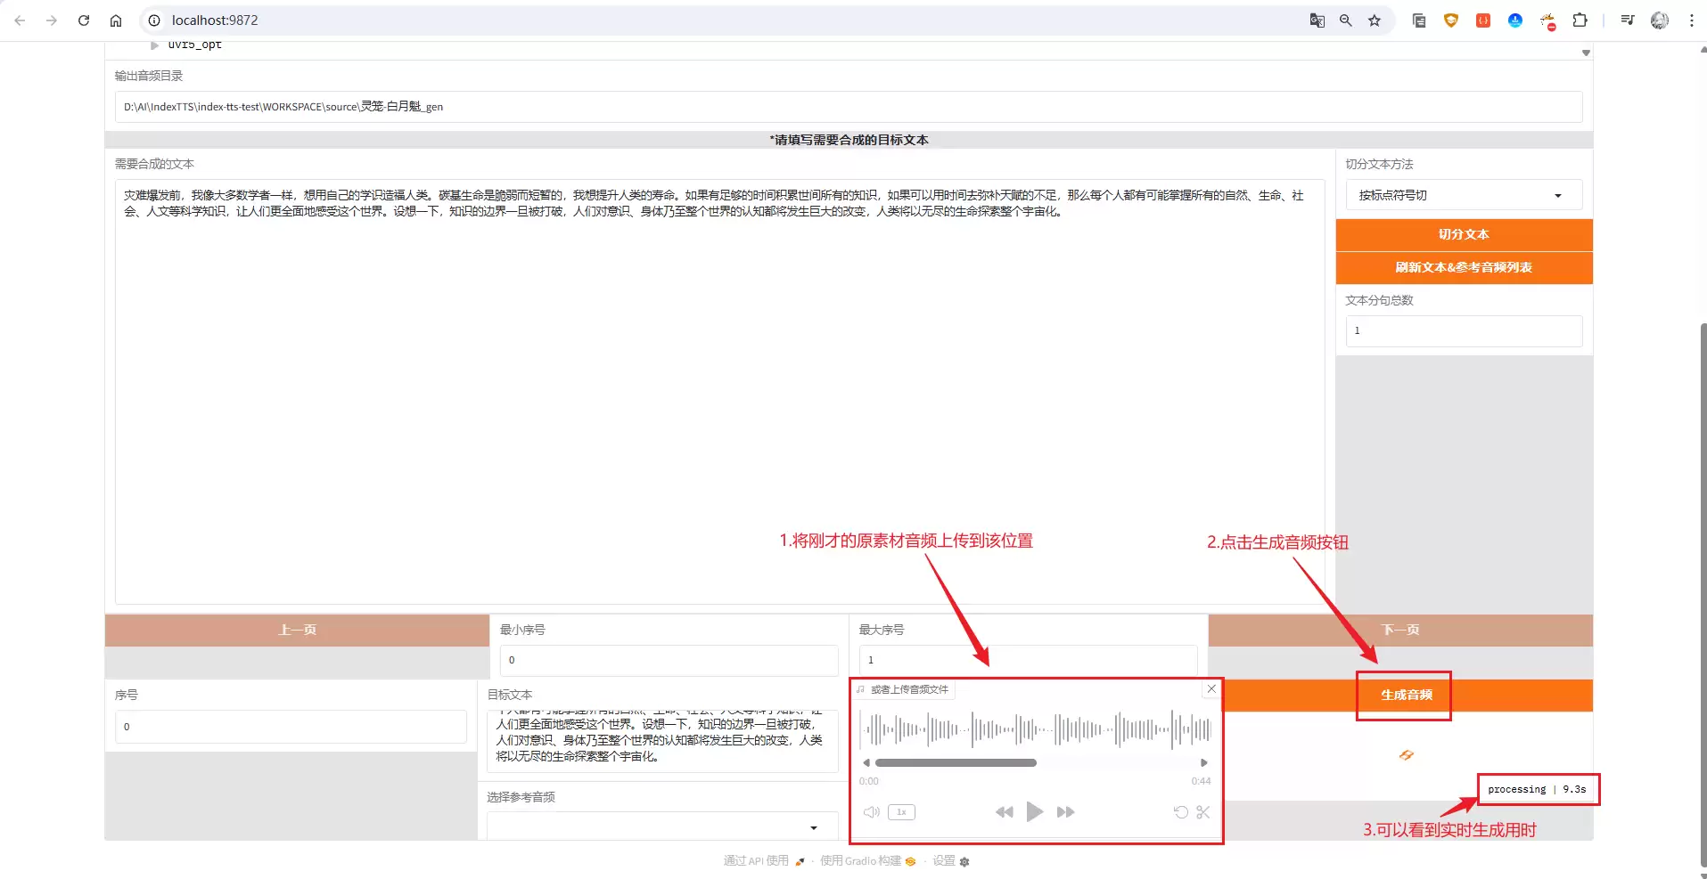
Task: Click 生成音频 generate audio button
Action: pos(1407,695)
